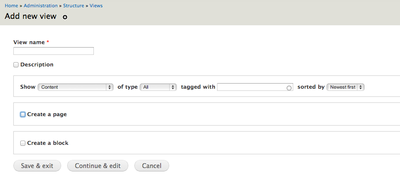Image resolution: width=400 pixels, height=183 pixels.
Task: Click the 'View name' field label
Action: pyautogui.click(x=29, y=42)
